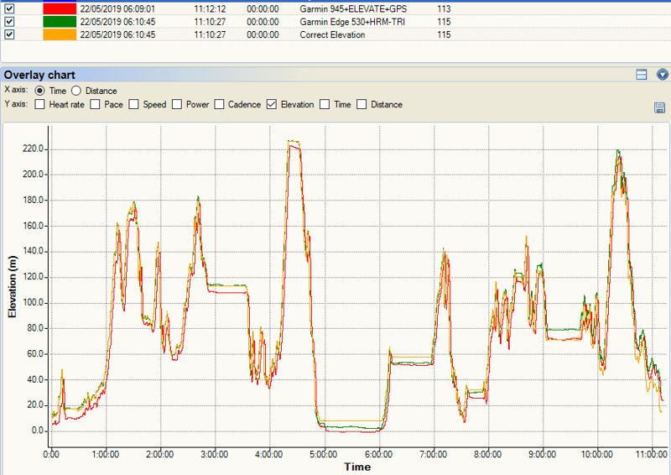
Task: Select the Correct Elevation name cell
Action: (x=332, y=34)
